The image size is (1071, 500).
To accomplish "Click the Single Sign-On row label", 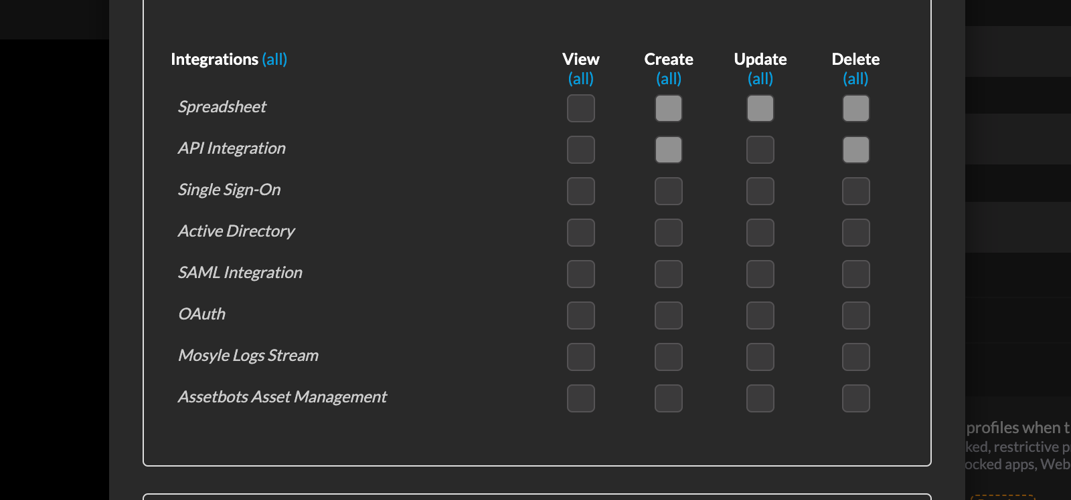I will 229,190.
